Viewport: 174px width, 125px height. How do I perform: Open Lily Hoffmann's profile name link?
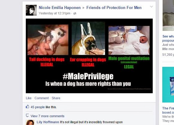point(48,122)
